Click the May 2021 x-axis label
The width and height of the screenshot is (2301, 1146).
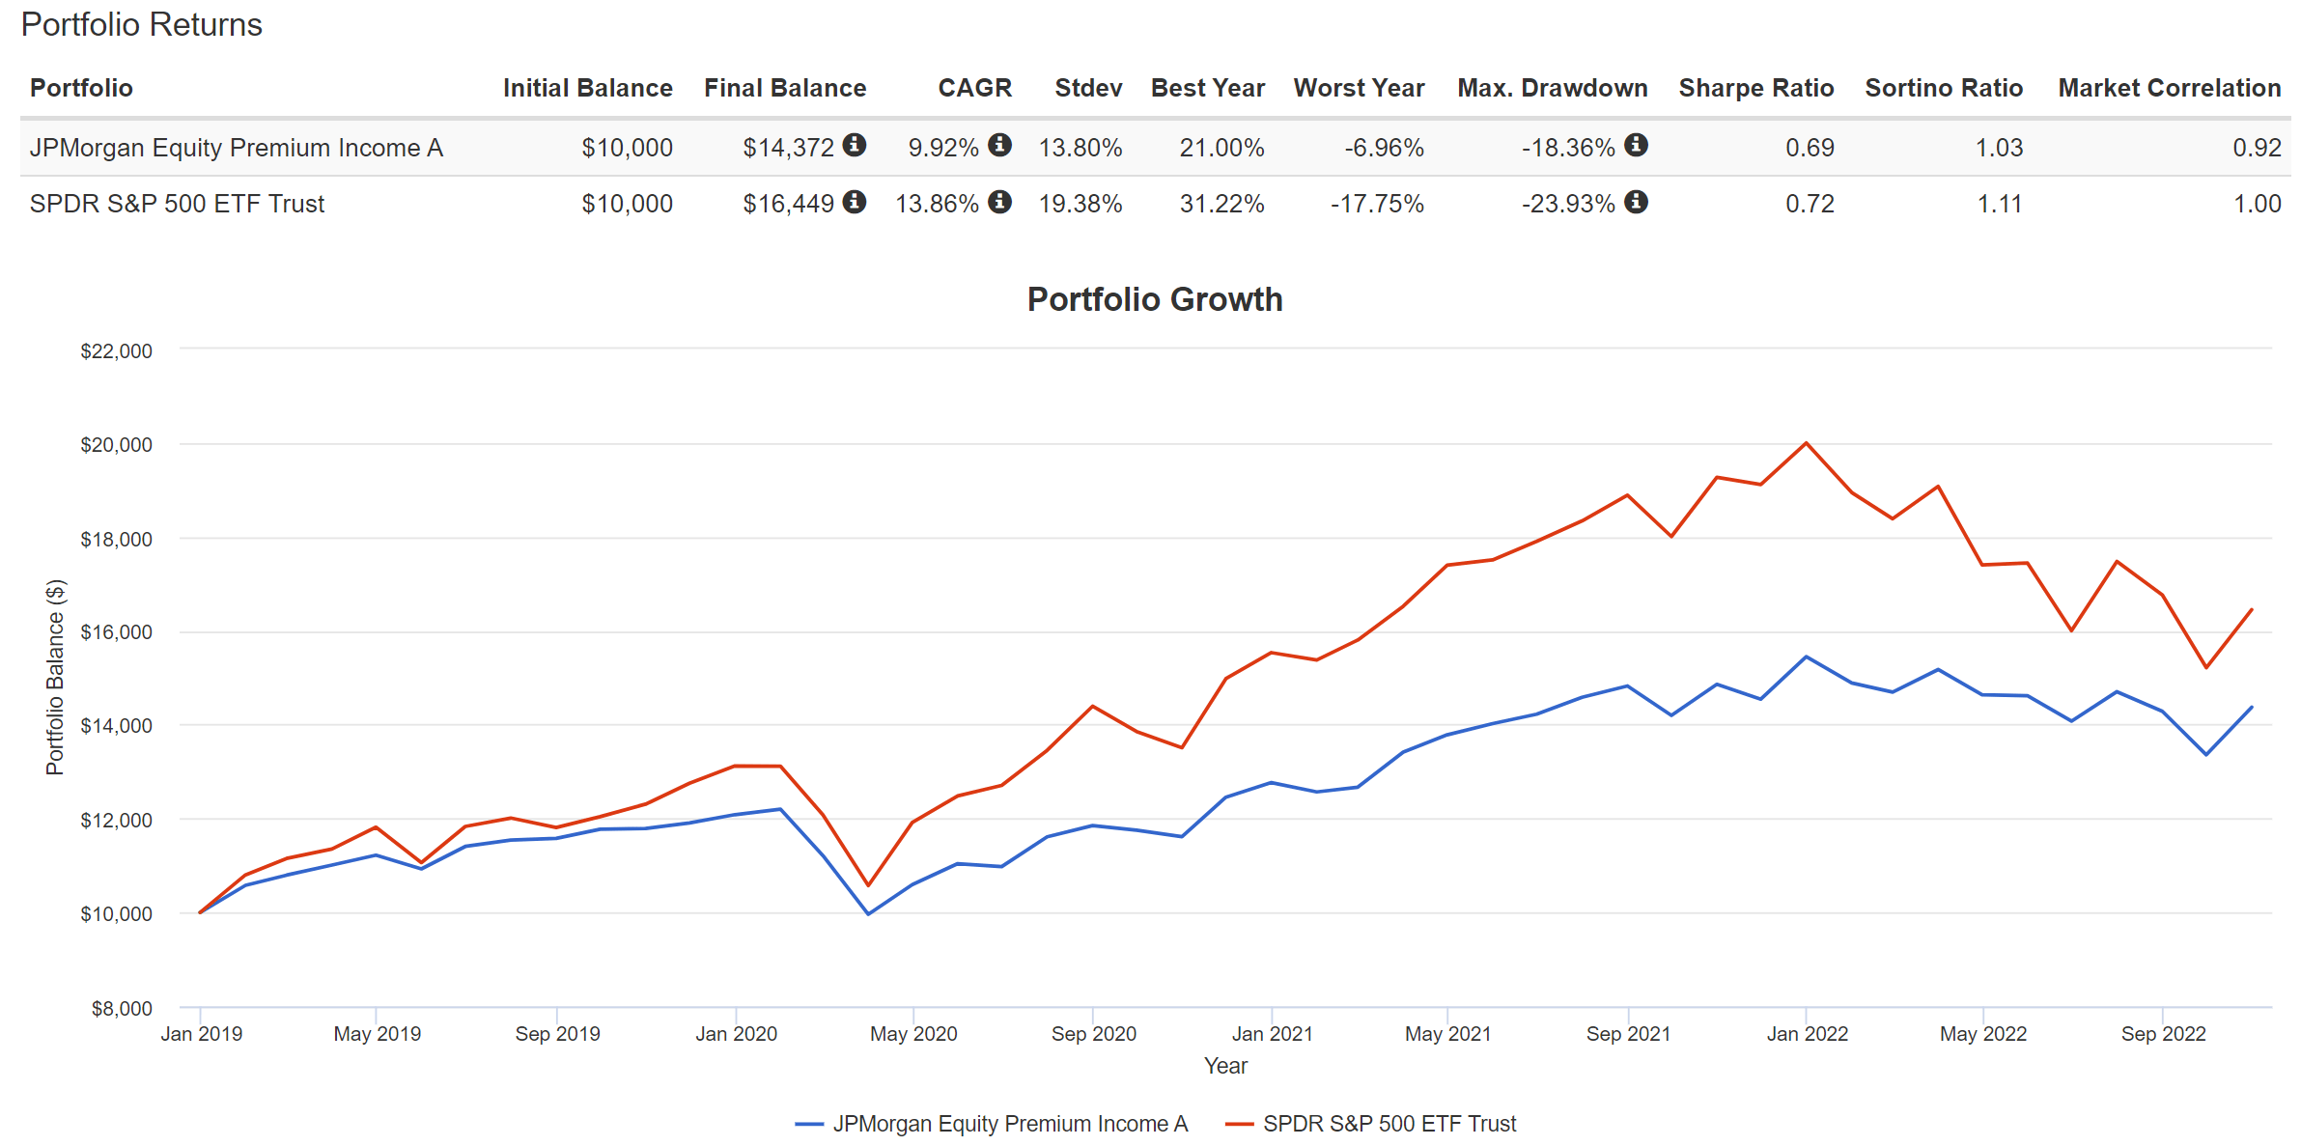click(x=1447, y=1034)
